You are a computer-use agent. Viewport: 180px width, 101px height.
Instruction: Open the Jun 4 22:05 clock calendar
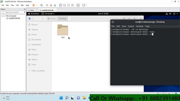[103, 14]
